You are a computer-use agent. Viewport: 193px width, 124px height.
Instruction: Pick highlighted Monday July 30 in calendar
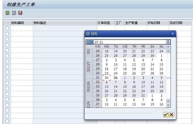pyautogui.click(x=107, y=78)
